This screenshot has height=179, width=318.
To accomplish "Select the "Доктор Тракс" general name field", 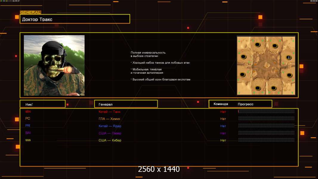I will click(75, 19).
